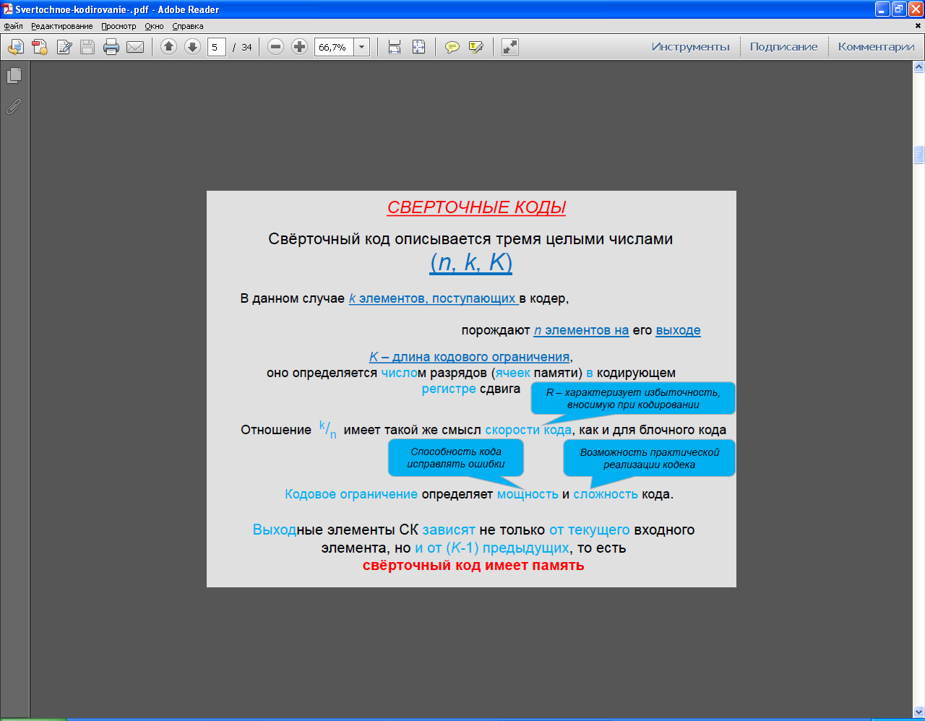This screenshot has width=925, height=721.
Task: Click the fit width scrolling icon
Action: [x=395, y=47]
